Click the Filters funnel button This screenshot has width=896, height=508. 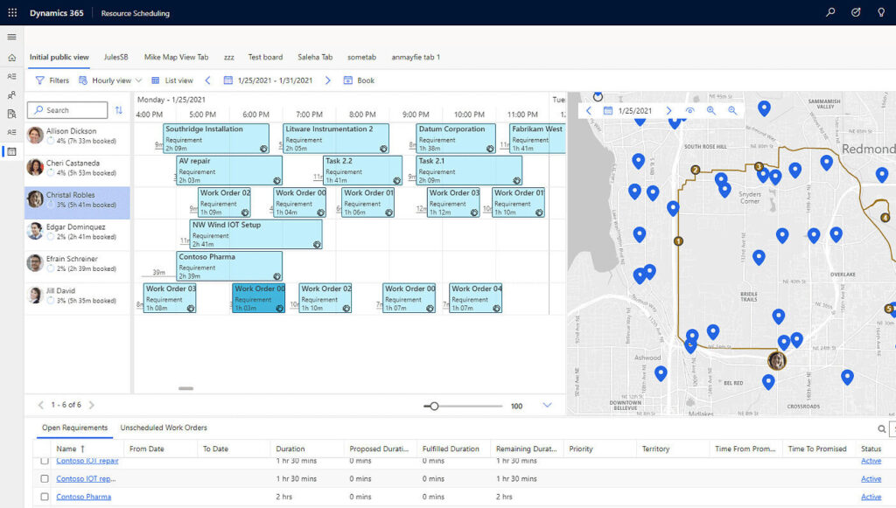coord(52,80)
